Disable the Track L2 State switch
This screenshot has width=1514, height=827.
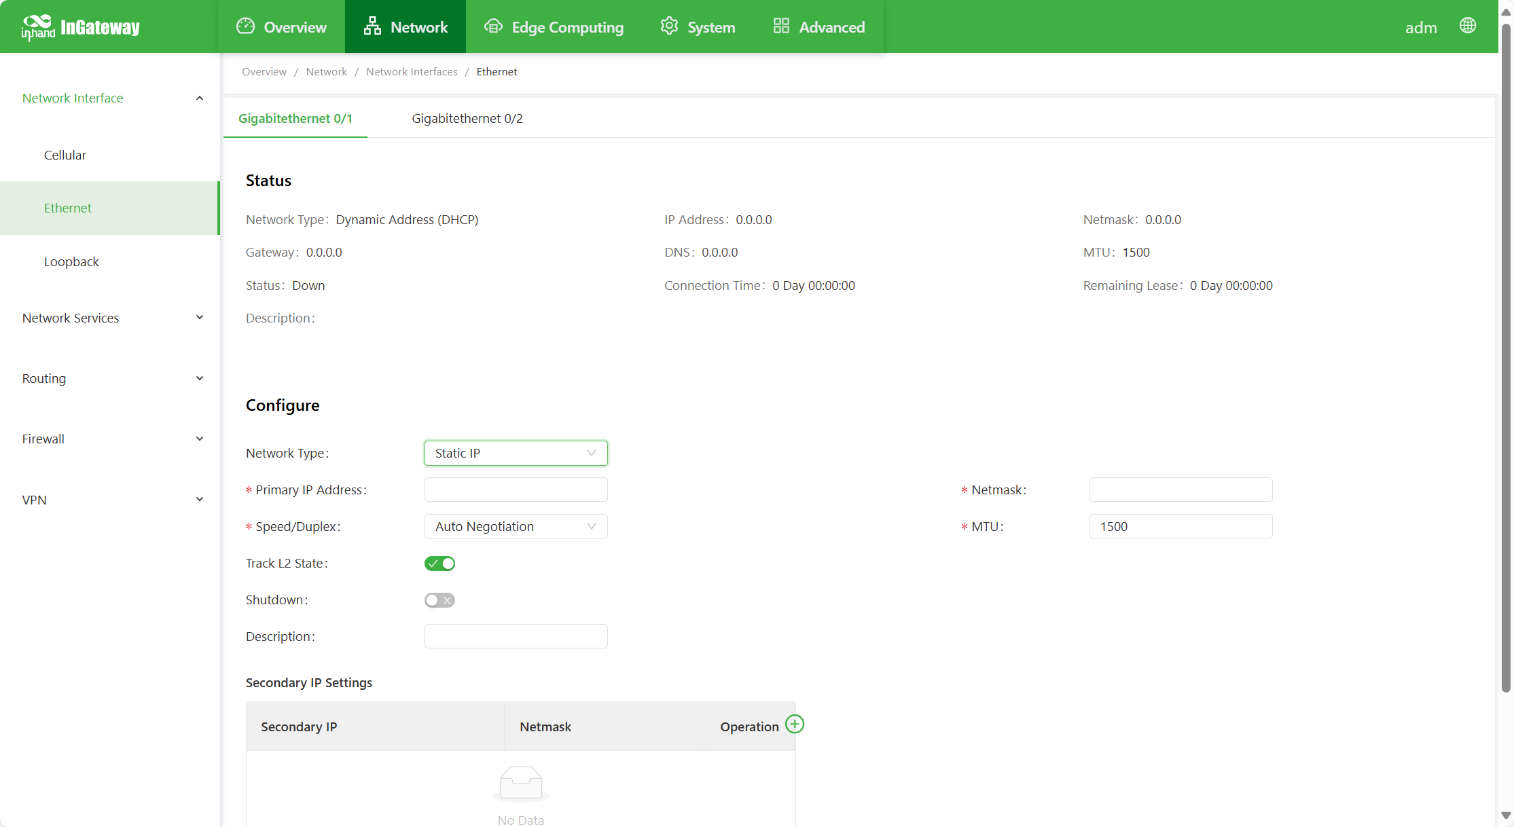[x=439, y=564]
